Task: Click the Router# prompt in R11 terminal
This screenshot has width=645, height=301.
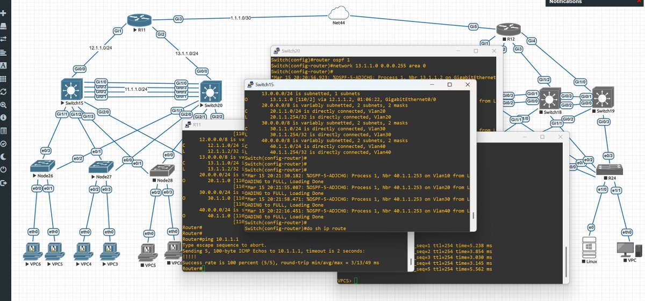Action: point(192,268)
